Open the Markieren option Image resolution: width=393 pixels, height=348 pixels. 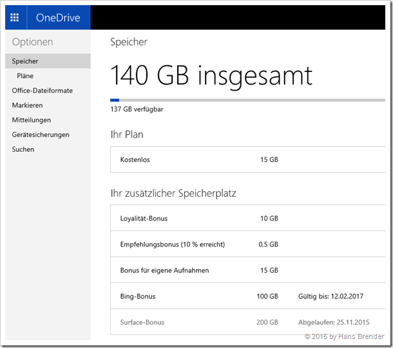(x=27, y=105)
